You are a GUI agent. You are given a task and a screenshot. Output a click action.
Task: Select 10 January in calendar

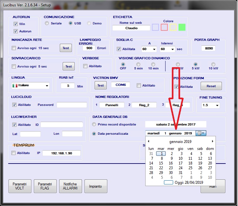(180, 158)
